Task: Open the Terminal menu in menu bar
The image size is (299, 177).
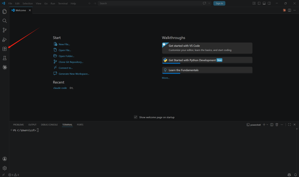Action: coord(62,3)
